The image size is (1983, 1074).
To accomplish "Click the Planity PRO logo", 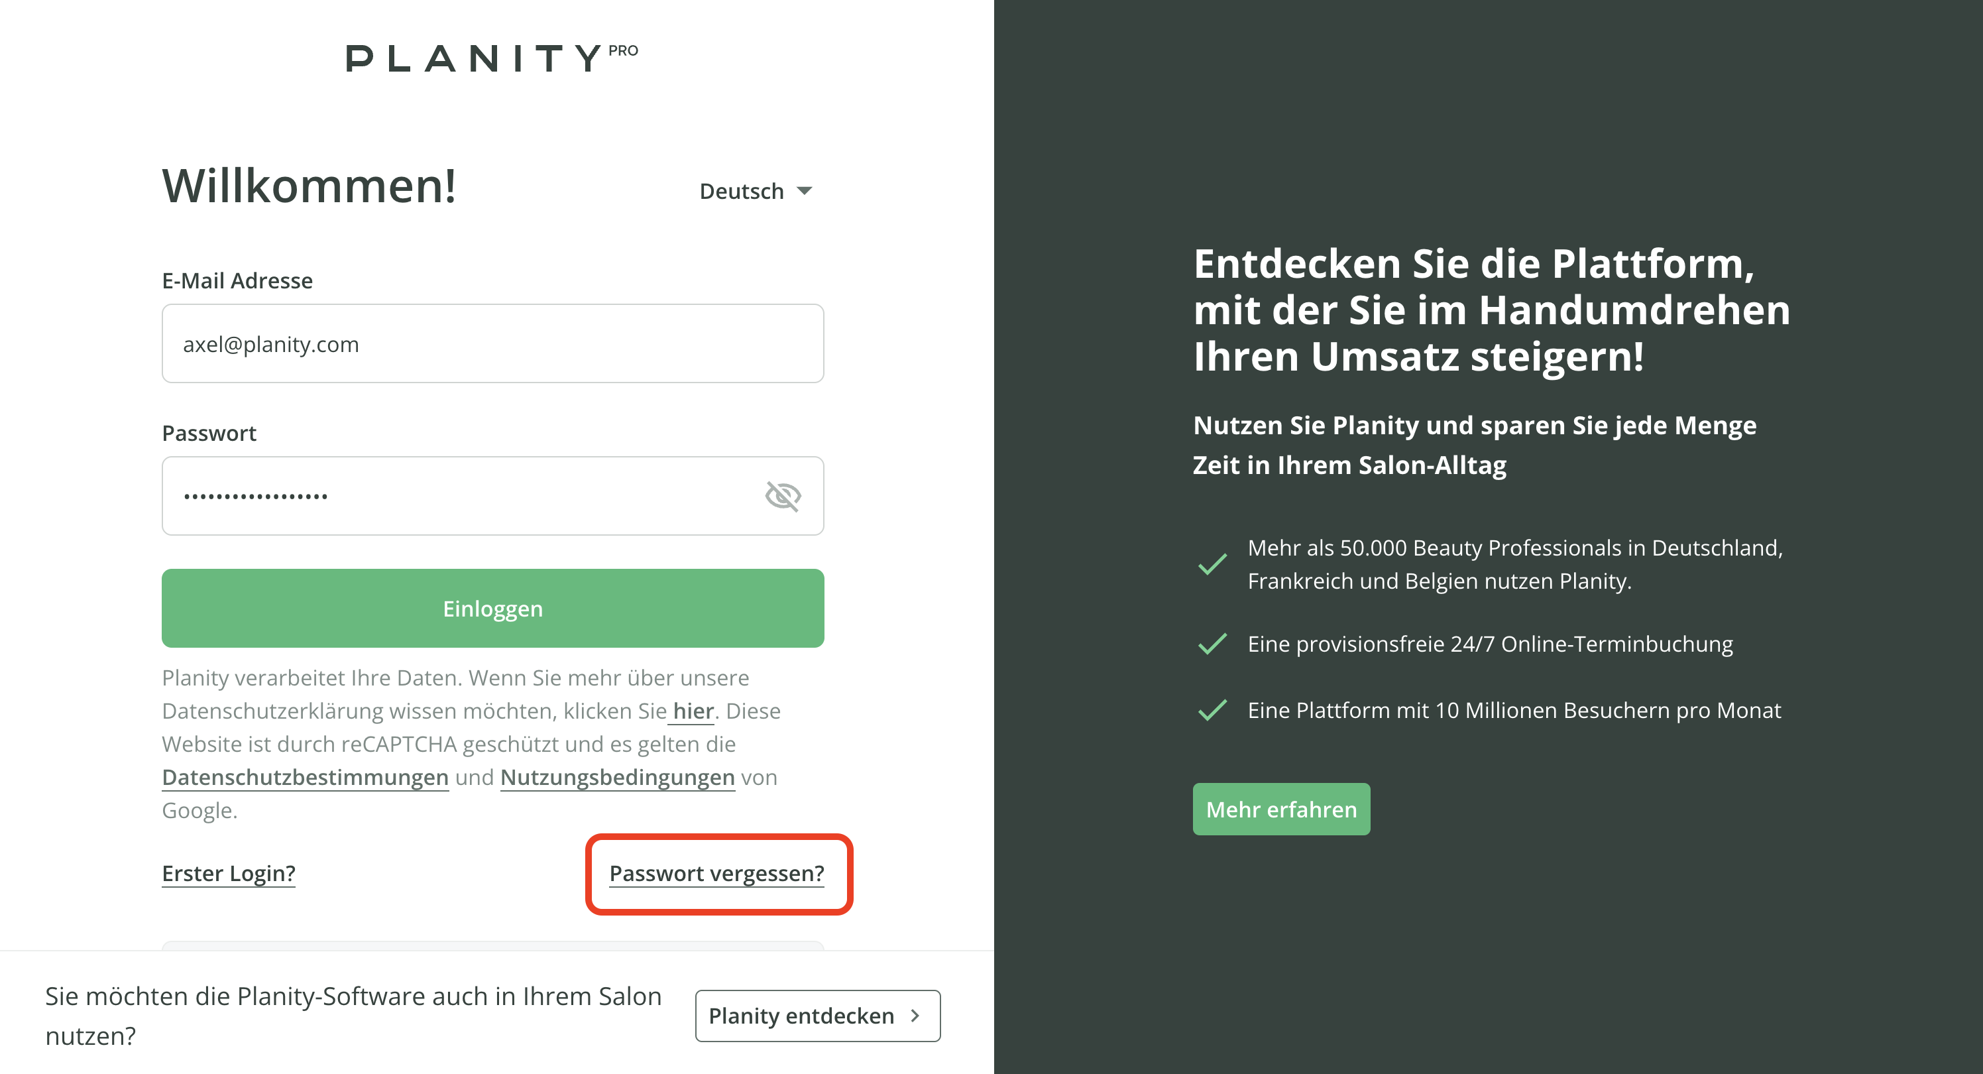I will click(x=492, y=58).
